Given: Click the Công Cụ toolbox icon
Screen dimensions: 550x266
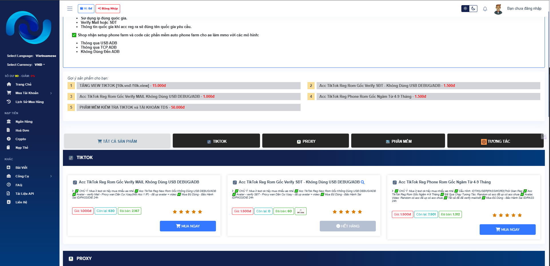Looking at the screenshot, I should click(9, 176).
